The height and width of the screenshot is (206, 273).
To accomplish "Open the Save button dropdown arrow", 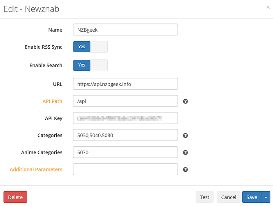I will tap(266, 197).
